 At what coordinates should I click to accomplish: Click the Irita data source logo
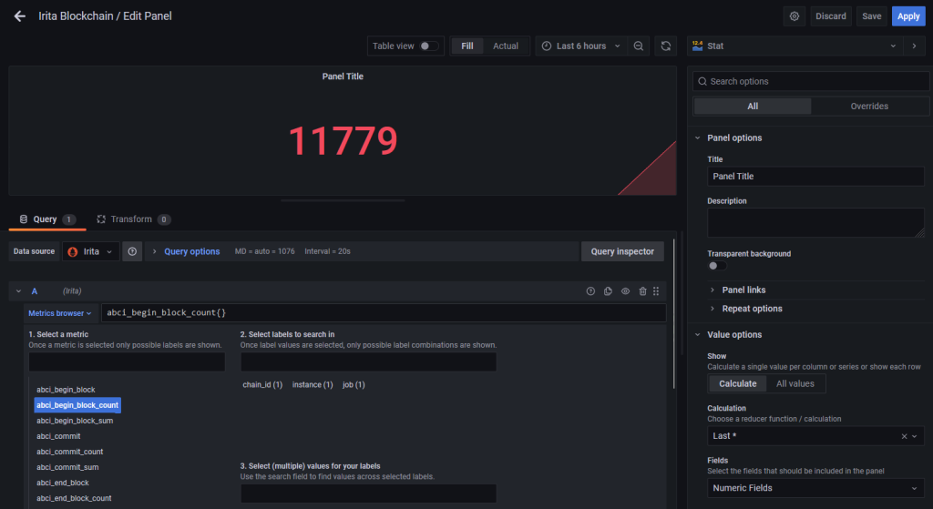(x=73, y=251)
